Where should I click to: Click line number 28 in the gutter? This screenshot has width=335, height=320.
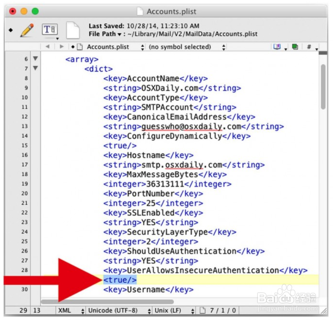25,270
